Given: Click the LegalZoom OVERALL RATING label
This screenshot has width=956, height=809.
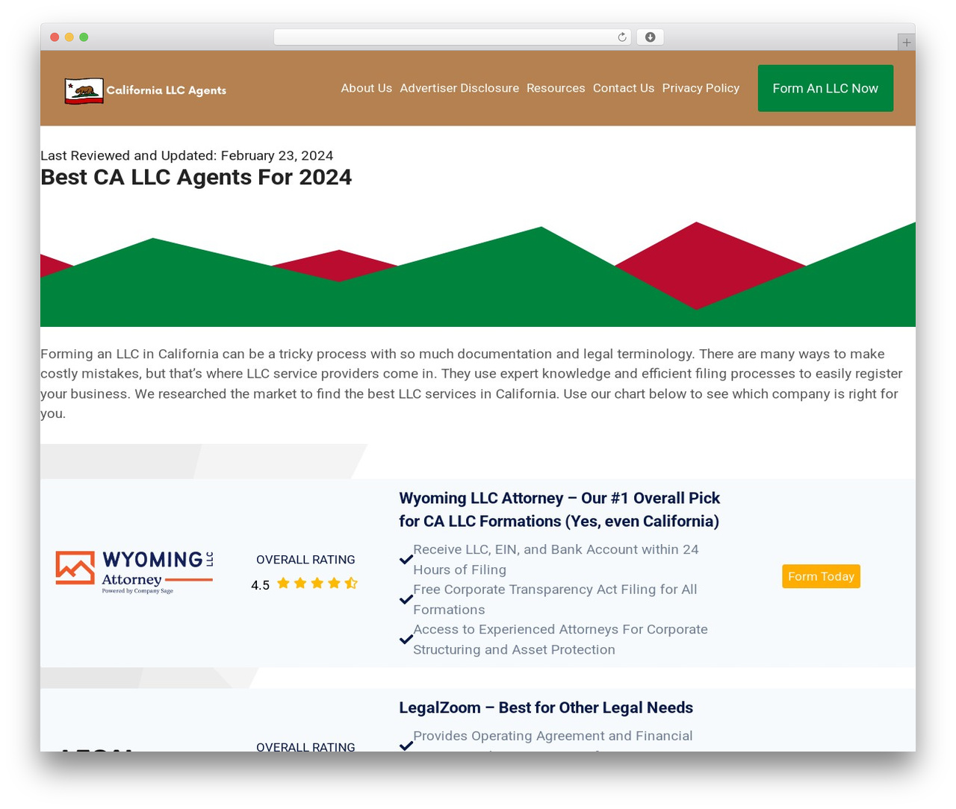Looking at the screenshot, I should tap(305, 746).
